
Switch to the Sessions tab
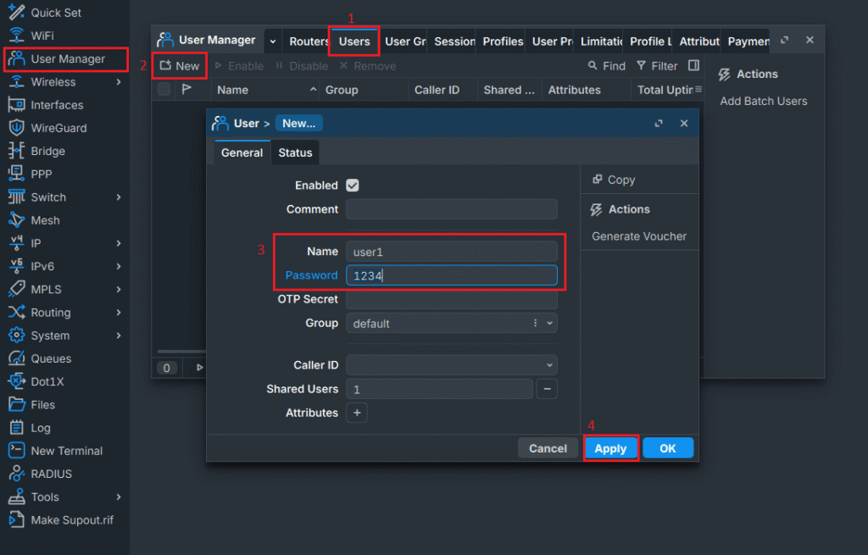(x=454, y=42)
